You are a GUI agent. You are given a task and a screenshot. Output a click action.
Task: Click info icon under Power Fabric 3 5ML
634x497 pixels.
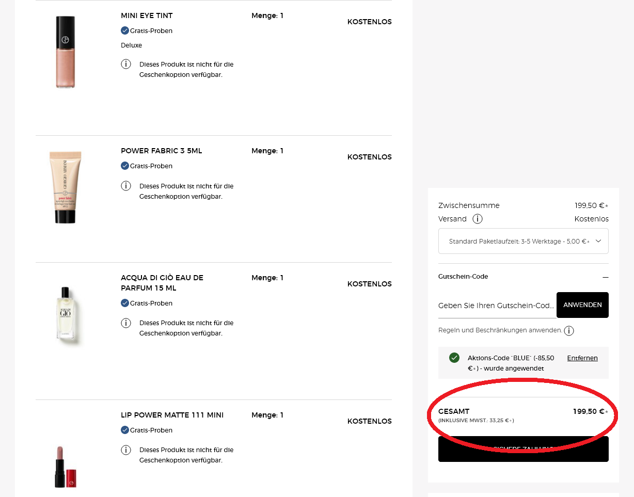coord(126,186)
